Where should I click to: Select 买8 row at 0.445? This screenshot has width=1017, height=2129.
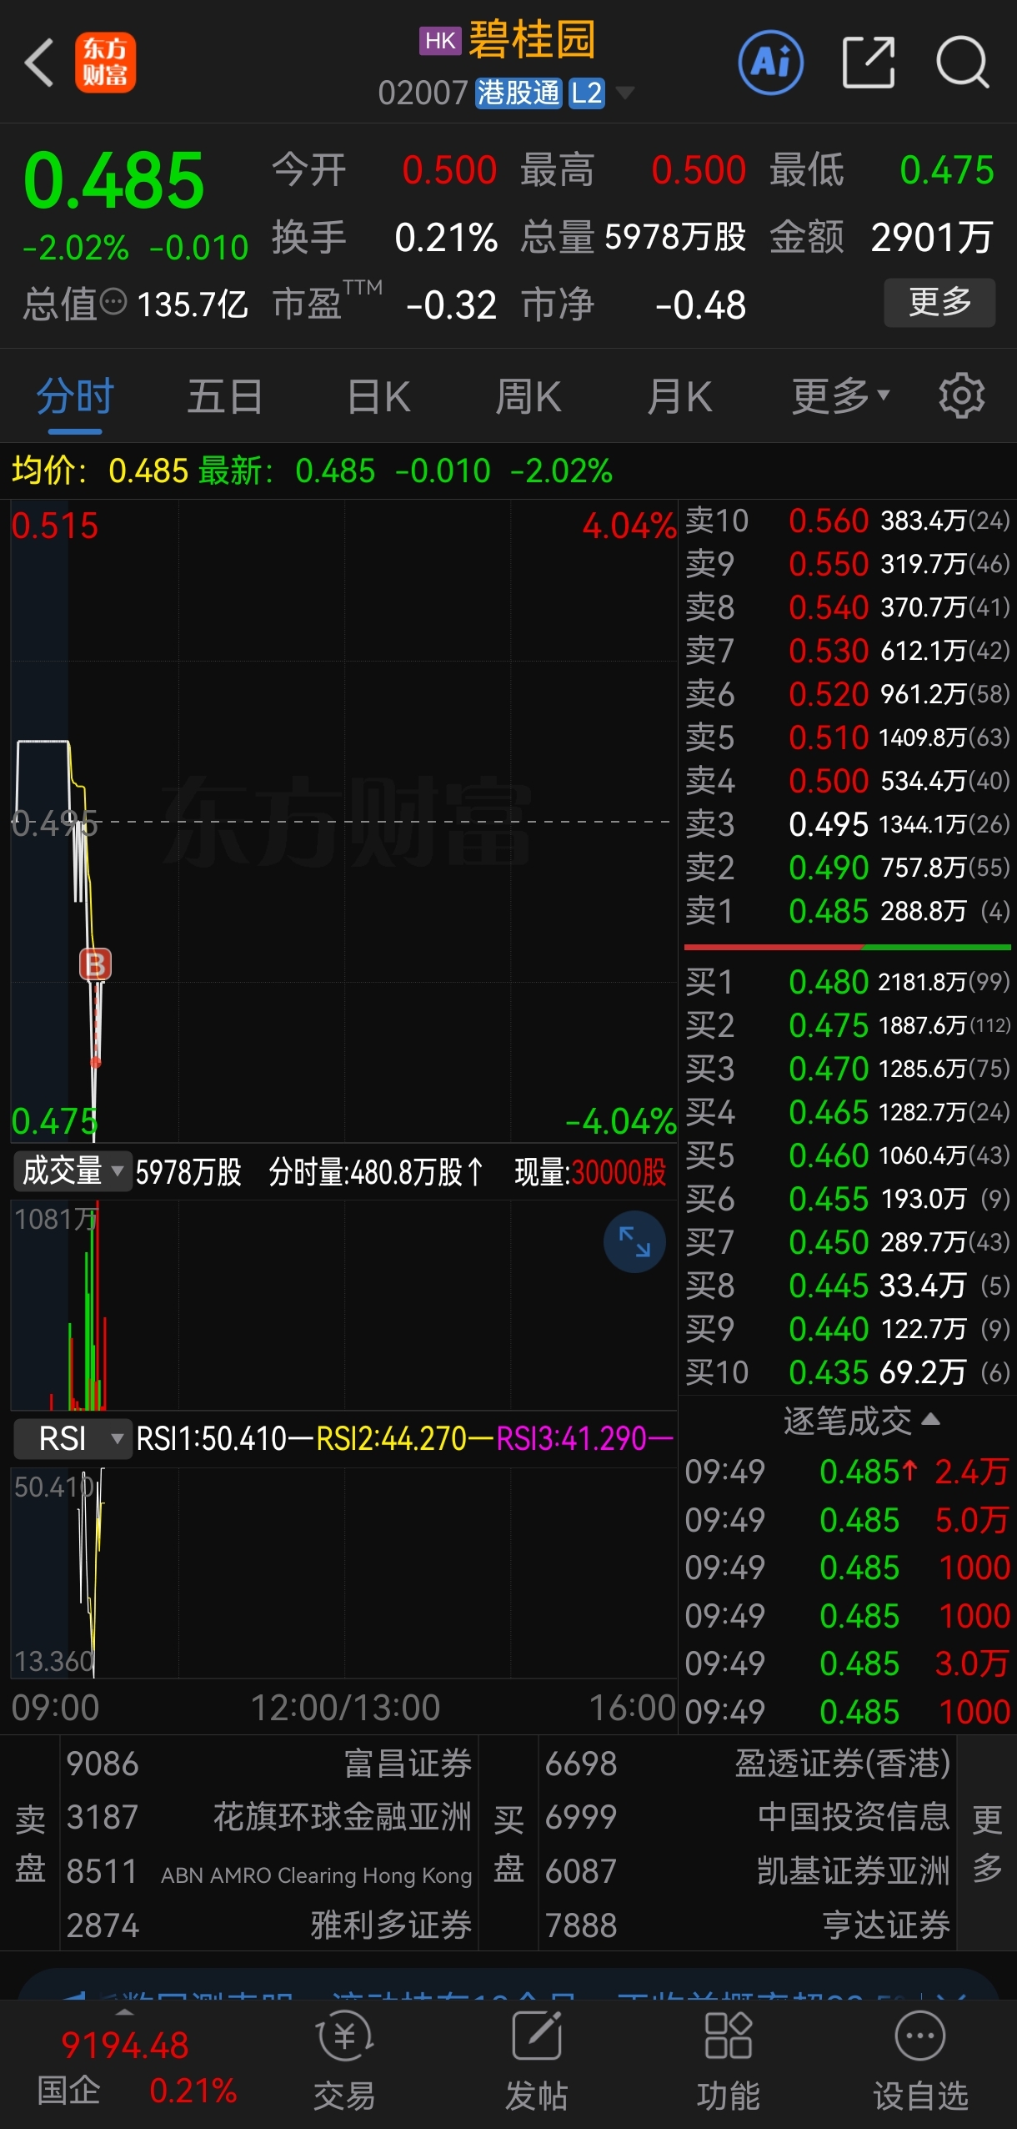click(x=847, y=1286)
